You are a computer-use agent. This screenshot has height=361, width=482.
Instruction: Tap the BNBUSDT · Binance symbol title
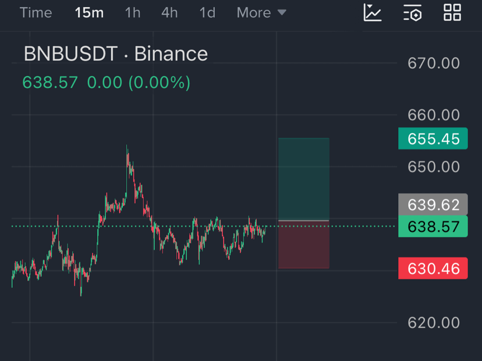(116, 53)
